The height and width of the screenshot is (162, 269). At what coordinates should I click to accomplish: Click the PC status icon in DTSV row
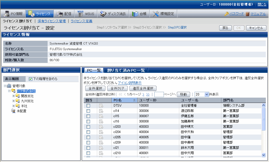pyautogui.click(x=101, y=106)
